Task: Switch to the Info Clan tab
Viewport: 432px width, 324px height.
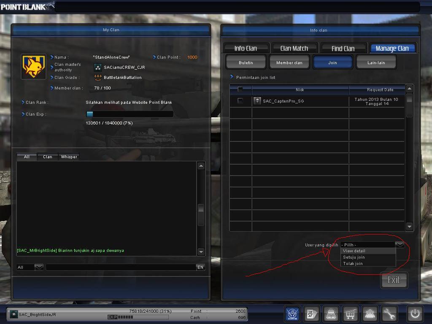Action: click(x=246, y=48)
